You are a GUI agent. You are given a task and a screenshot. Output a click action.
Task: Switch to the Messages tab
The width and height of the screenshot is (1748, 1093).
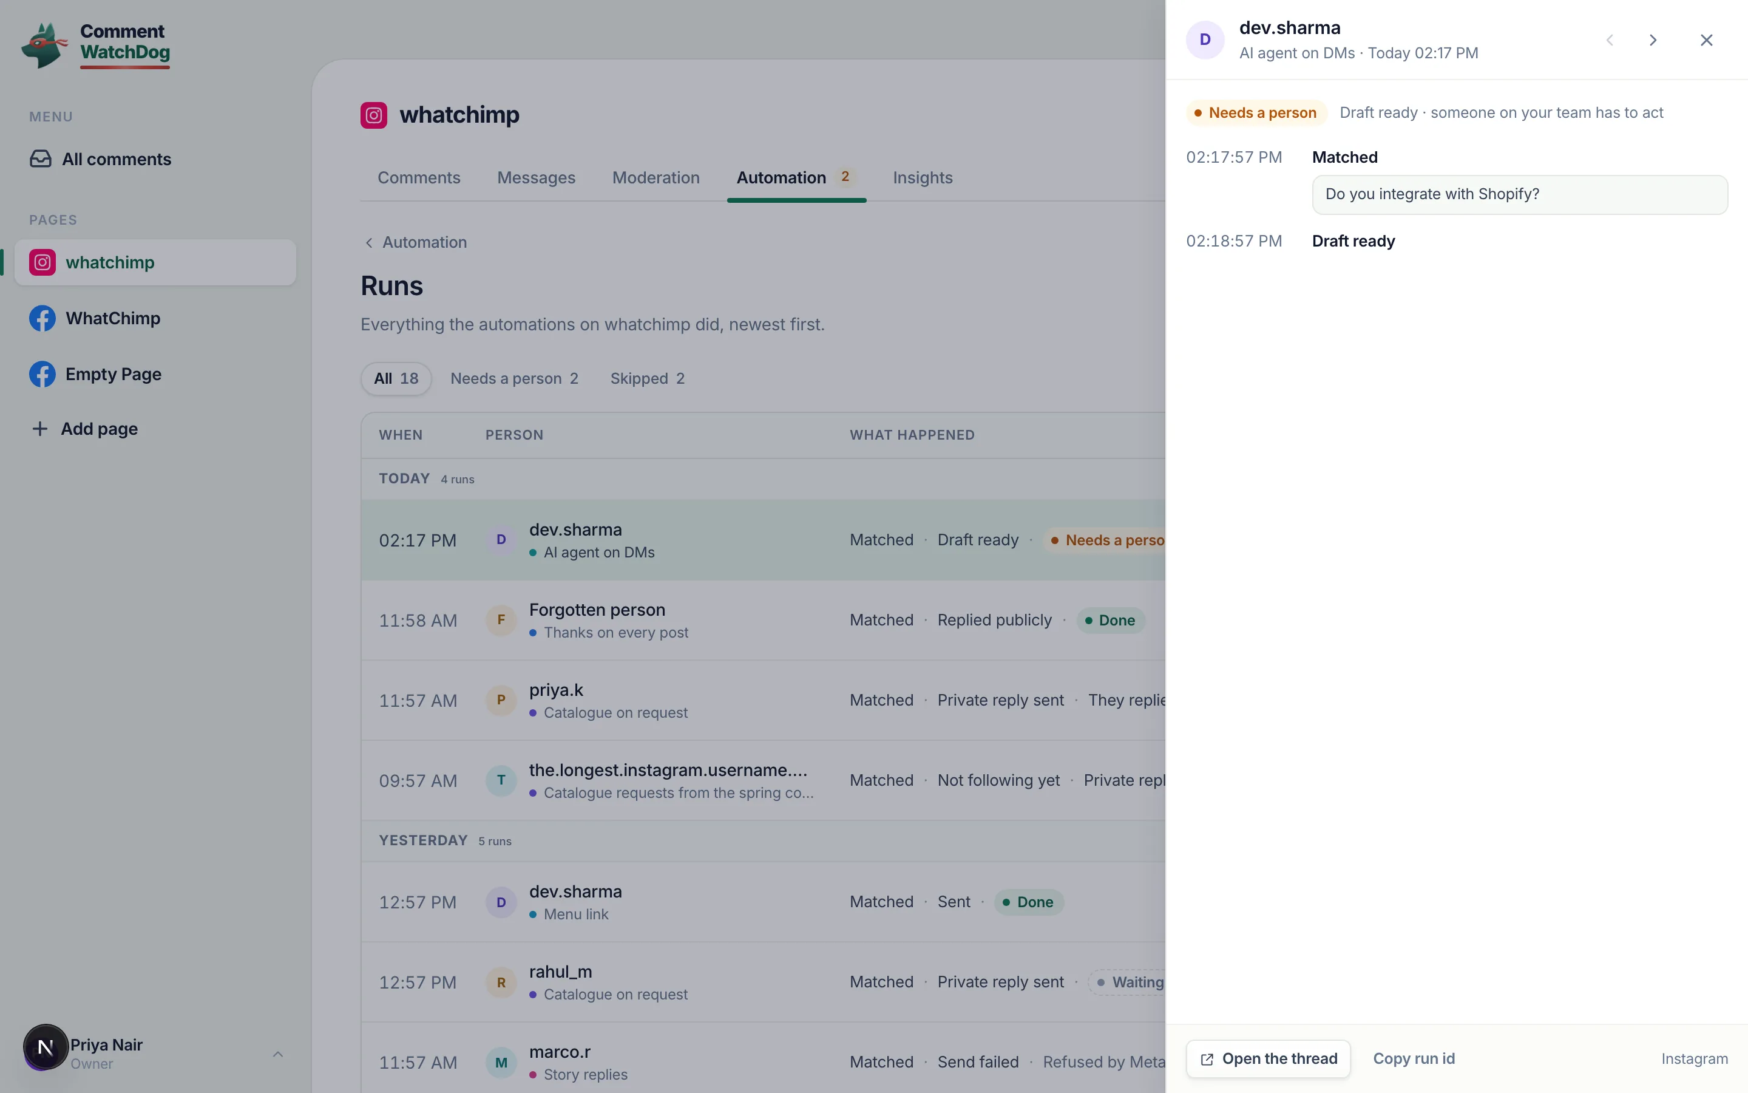(536, 178)
